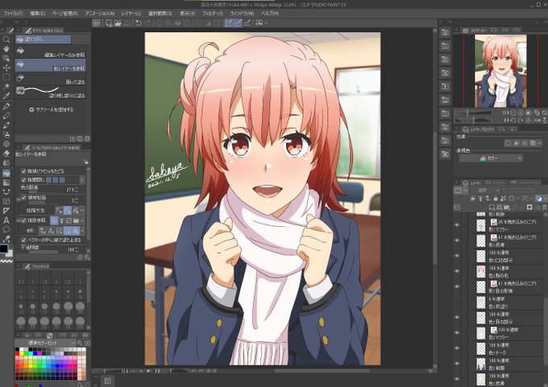Screen dimensions: 548x387
Task: Select the Hand move-view tool
Action: pyautogui.click(x=6, y=49)
